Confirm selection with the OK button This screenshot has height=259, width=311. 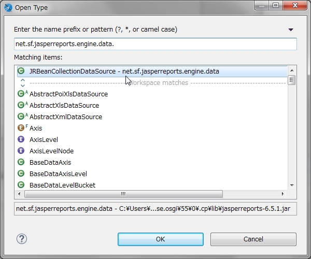161,239
